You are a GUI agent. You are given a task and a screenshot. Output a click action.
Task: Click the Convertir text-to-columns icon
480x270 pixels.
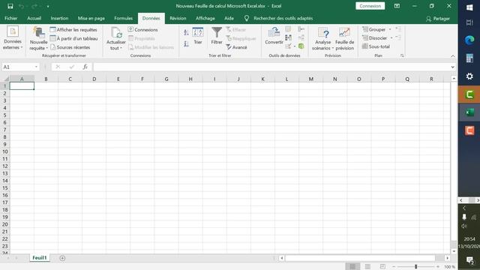274,32
